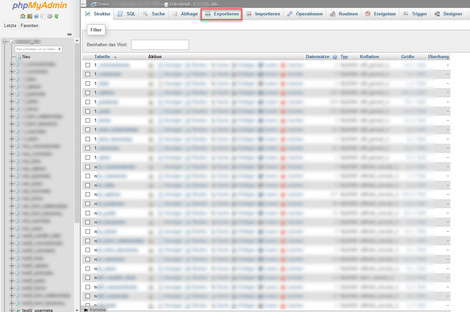The width and height of the screenshot is (470, 312).
Task: Click the database icon in breadcrumb
Action: (x=166, y=4)
